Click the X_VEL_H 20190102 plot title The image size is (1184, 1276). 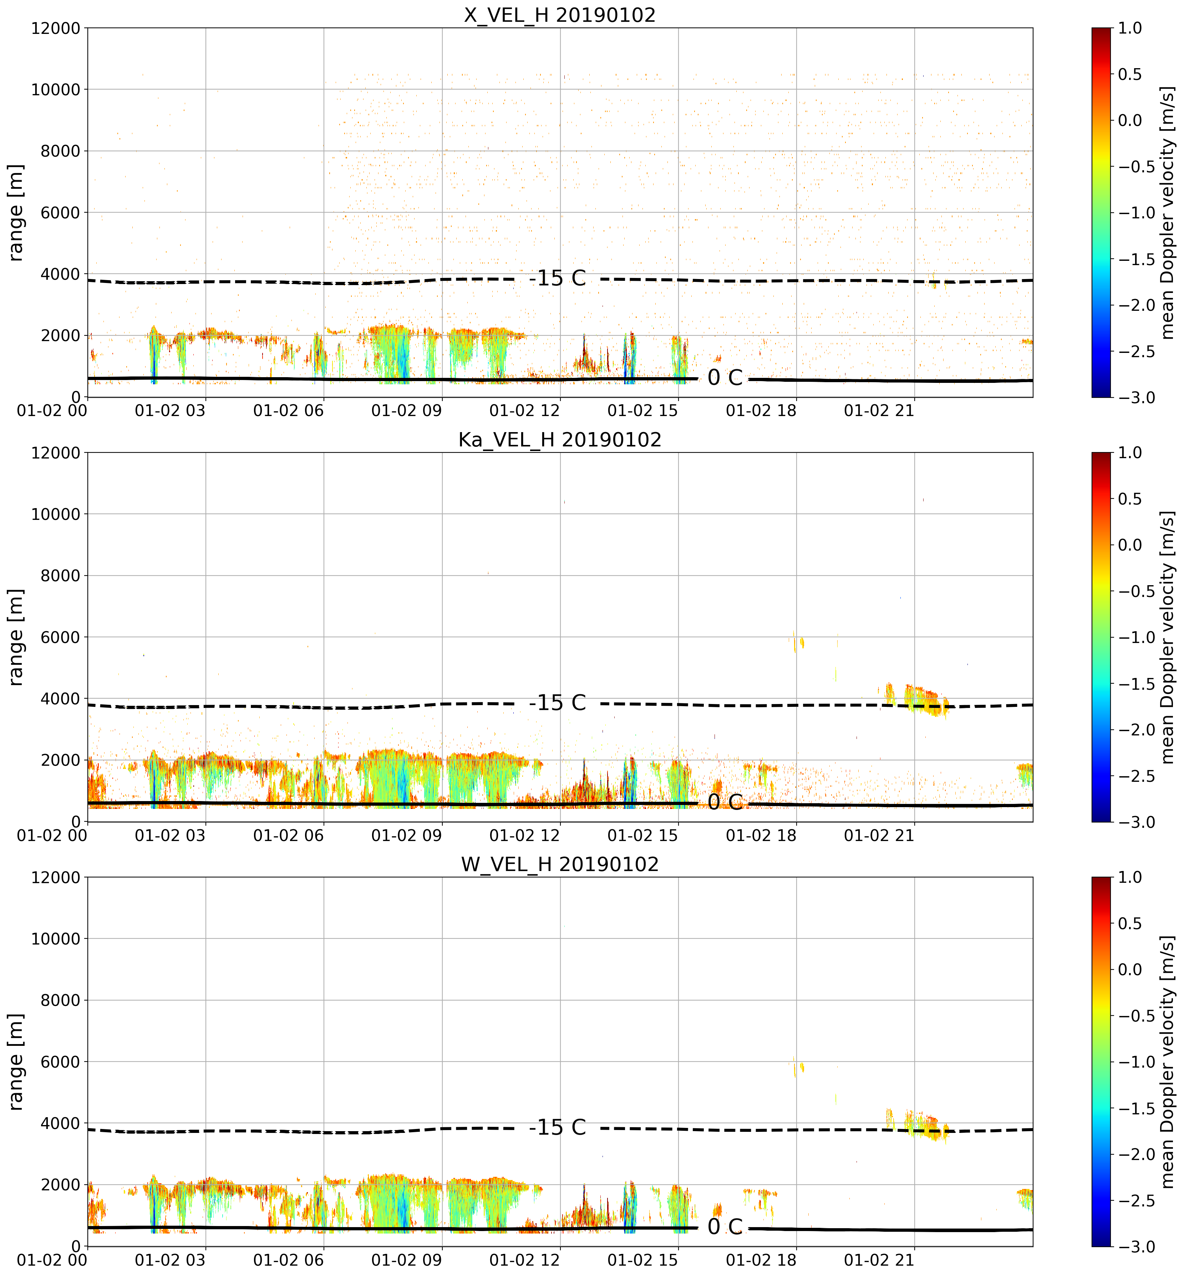pos(560,15)
